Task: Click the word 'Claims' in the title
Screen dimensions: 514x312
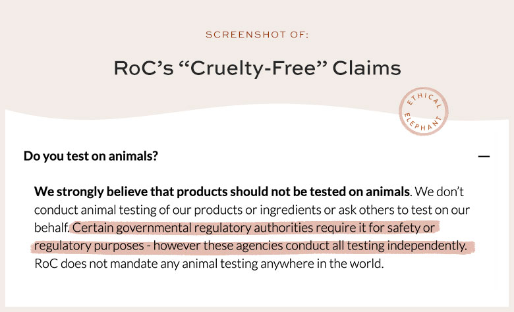Action: tap(366, 68)
